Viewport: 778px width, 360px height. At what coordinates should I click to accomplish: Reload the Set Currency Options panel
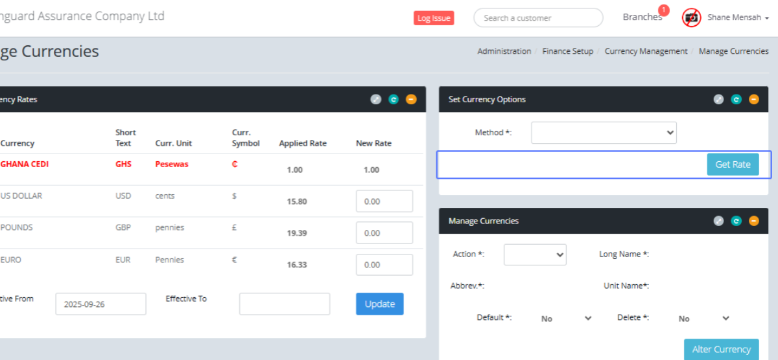click(x=736, y=100)
